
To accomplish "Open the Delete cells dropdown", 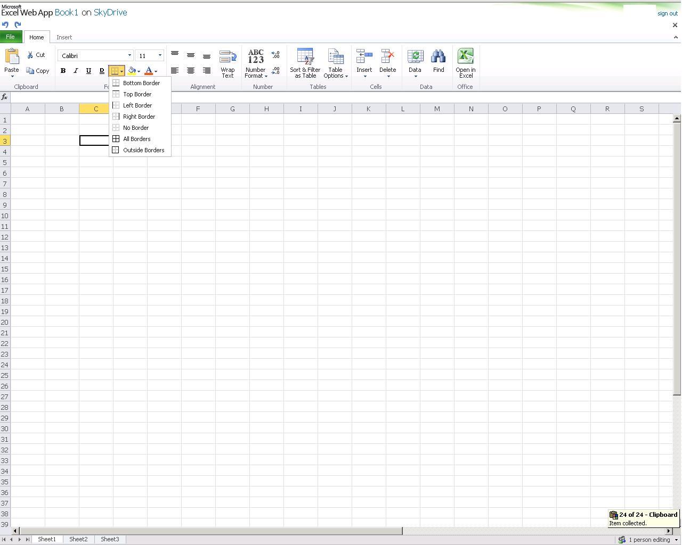I will click(x=388, y=63).
